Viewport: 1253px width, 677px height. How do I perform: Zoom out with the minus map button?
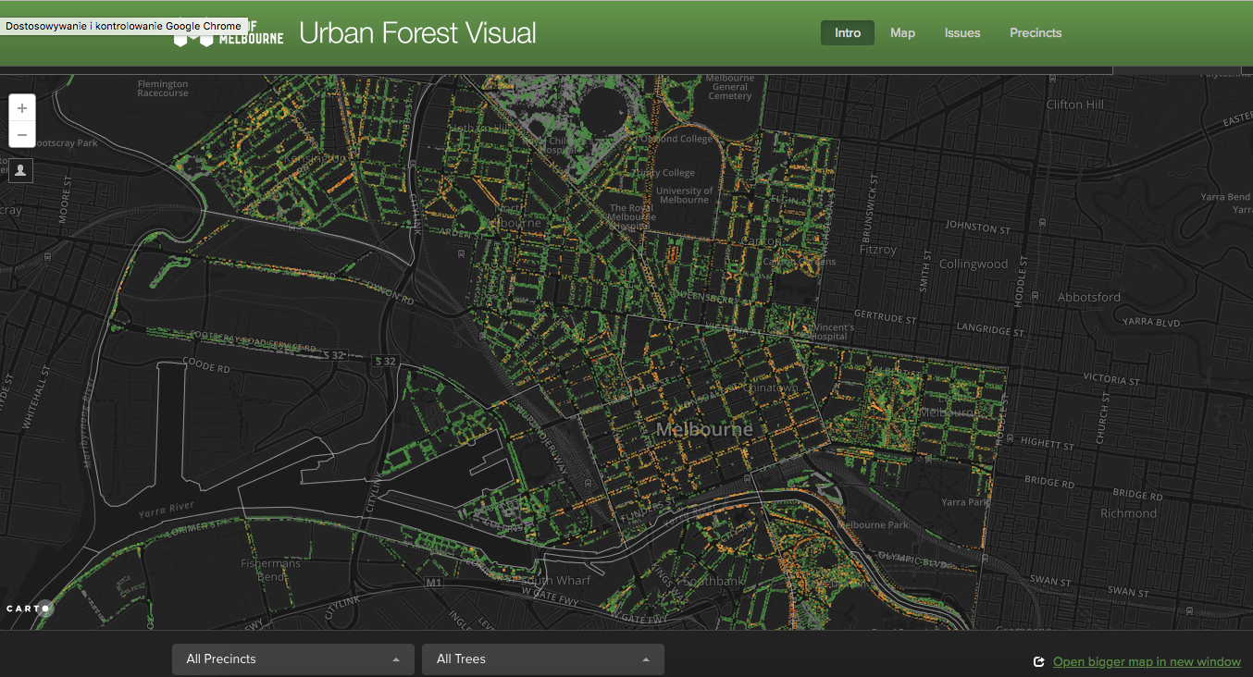pyautogui.click(x=22, y=135)
